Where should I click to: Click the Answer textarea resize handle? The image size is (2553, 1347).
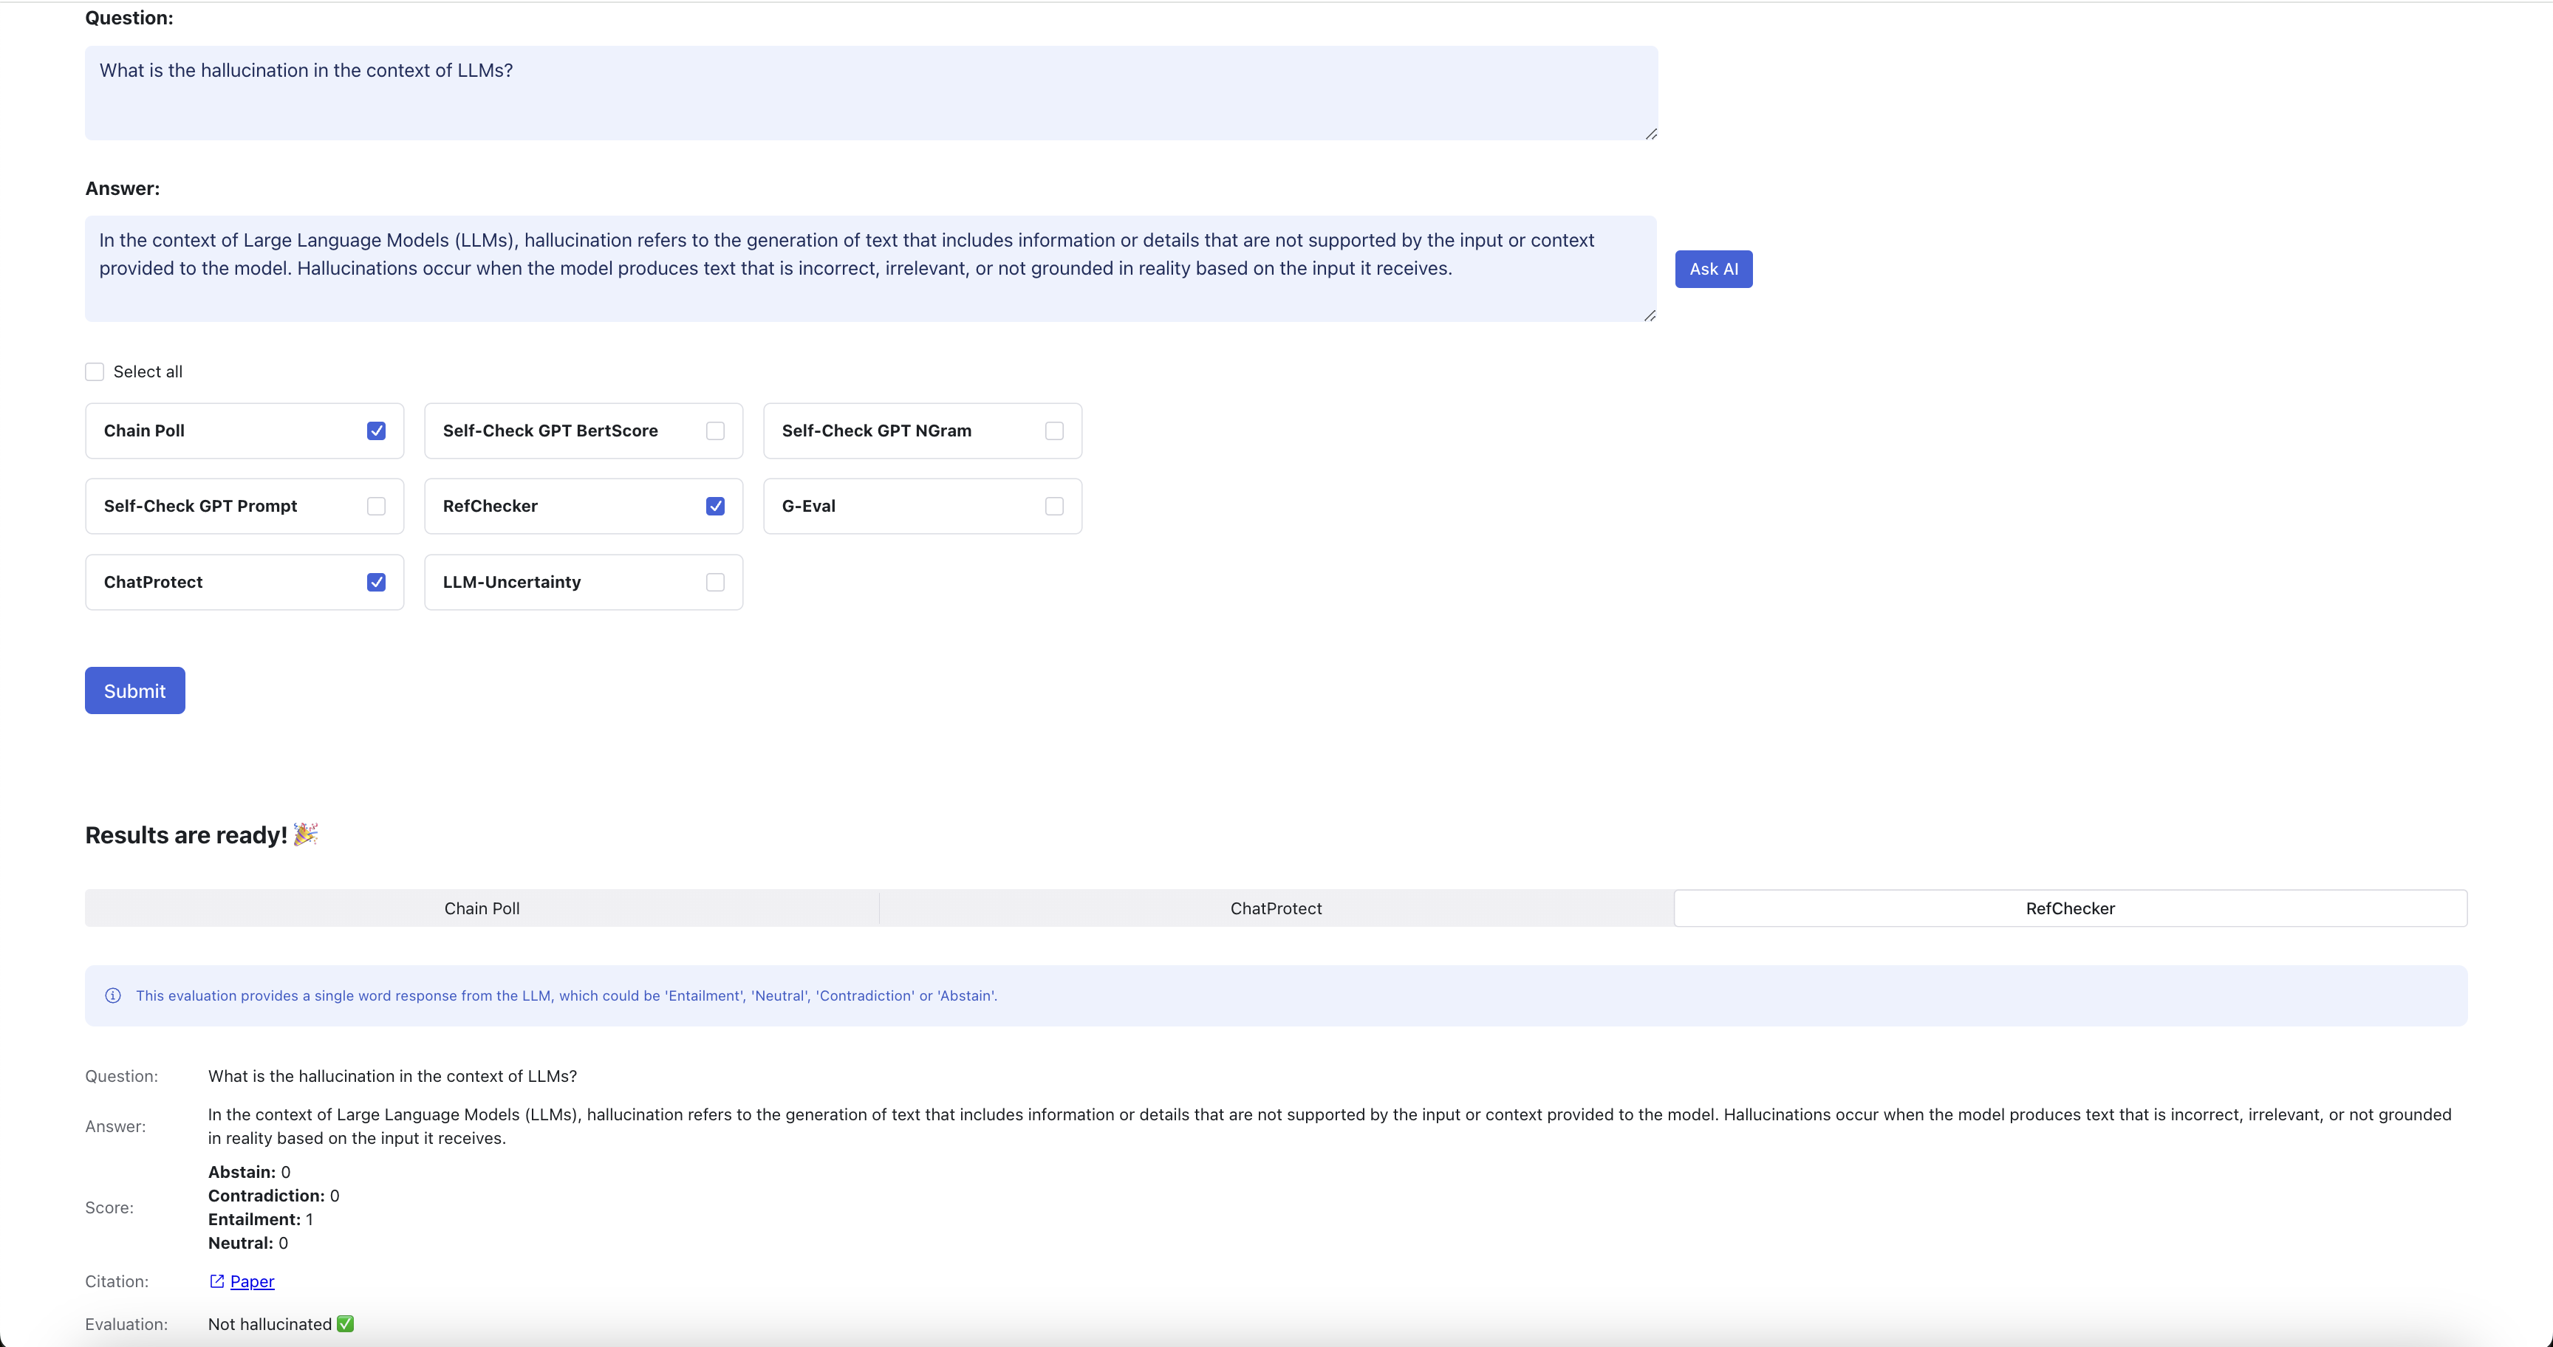coord(1649,315)
